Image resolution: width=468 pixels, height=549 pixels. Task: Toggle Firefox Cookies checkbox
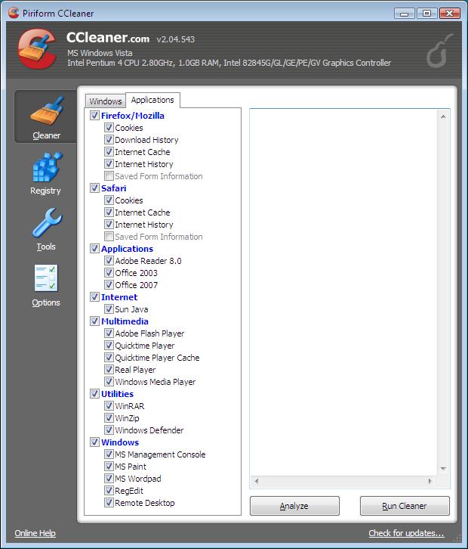[109, 128]
